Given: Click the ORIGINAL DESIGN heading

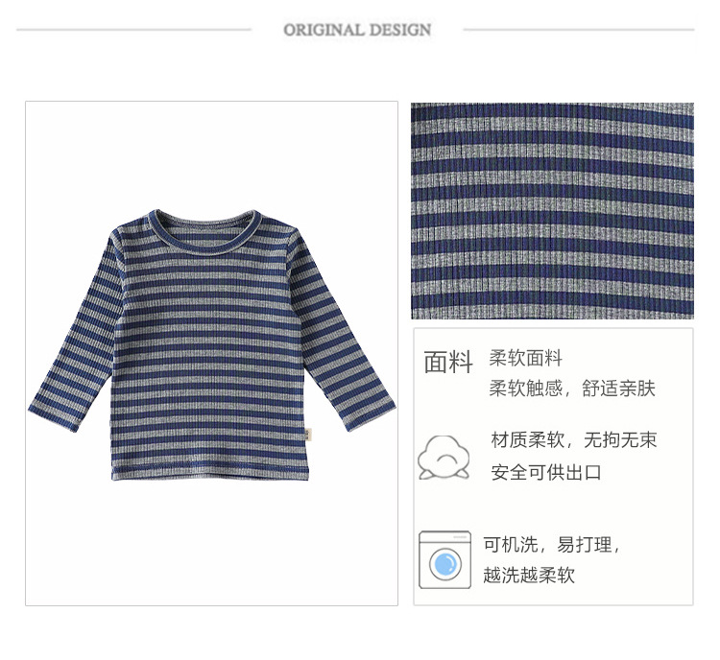Looking at the screenshot, I should click(357, 30).
